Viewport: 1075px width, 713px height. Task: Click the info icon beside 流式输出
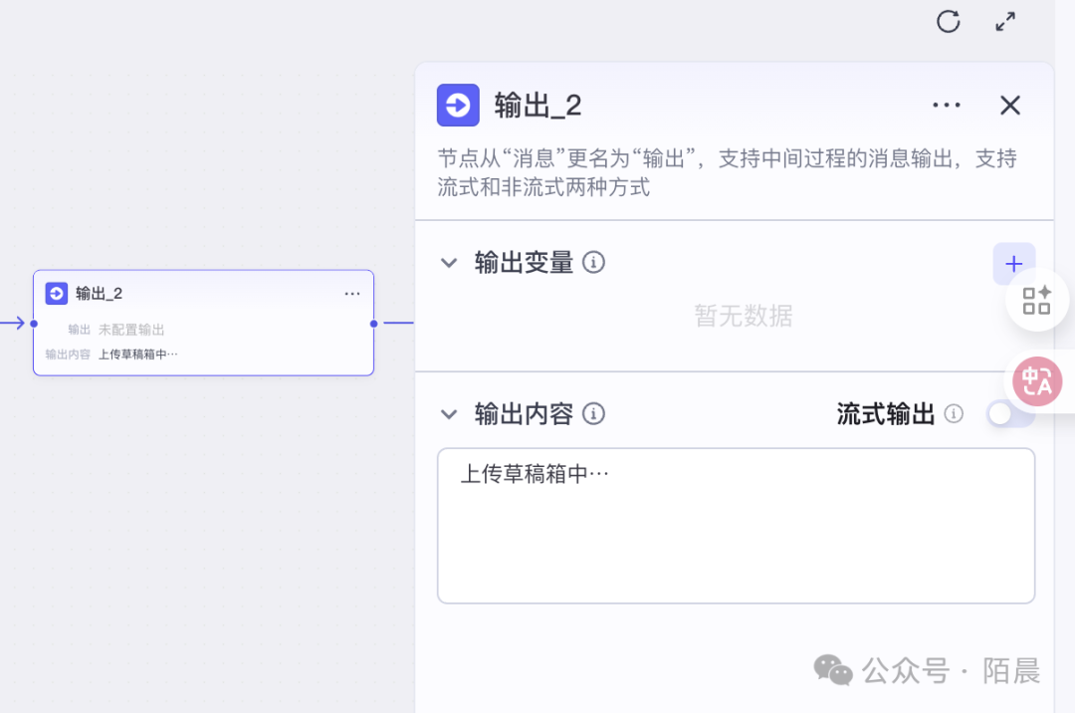pos(954,414)
